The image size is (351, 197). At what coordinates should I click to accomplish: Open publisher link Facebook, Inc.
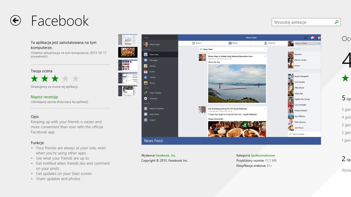(166, 155)
